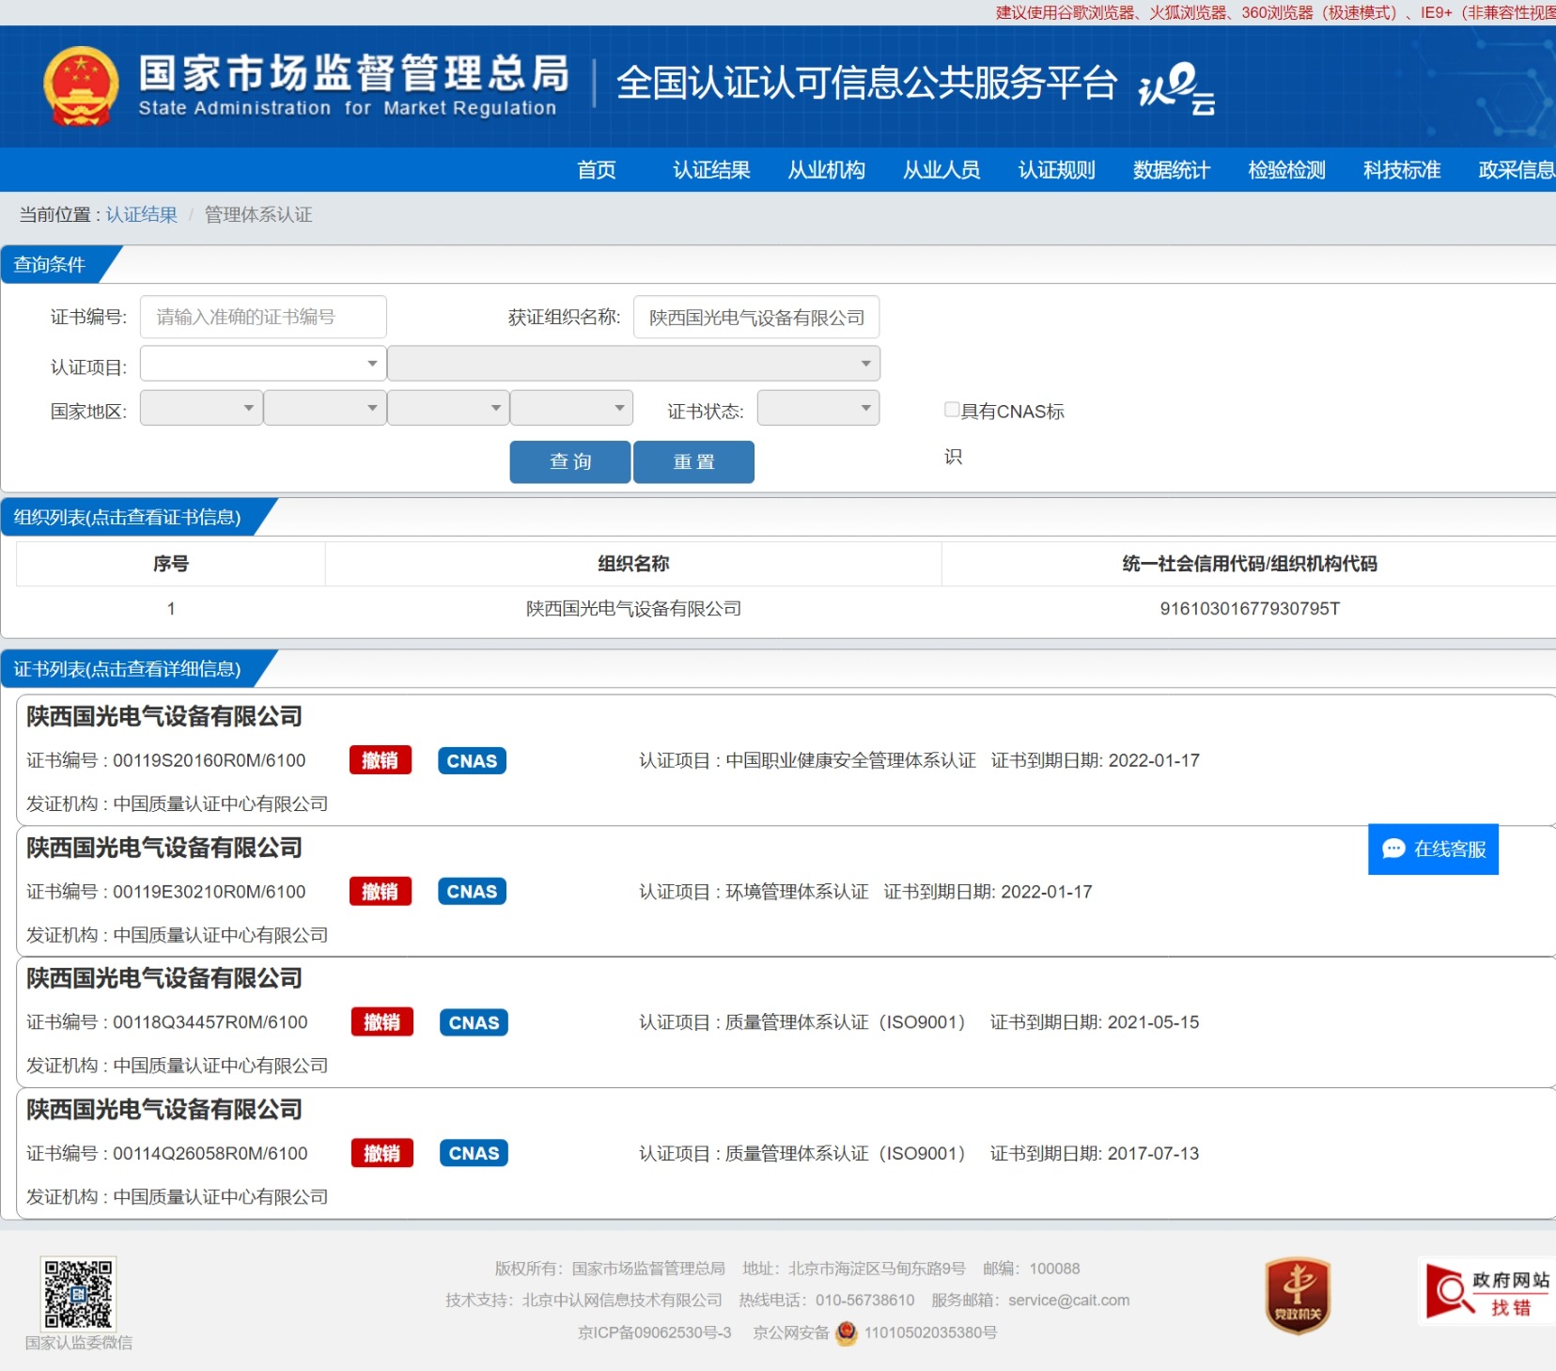Image resolution: width=1556 pixels, height=1371 pixels.
Task: Open the first 认证项目 dropdown
Action: 263,364
